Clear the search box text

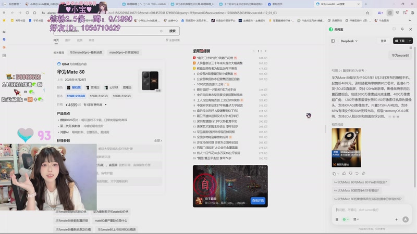[161, 31]
